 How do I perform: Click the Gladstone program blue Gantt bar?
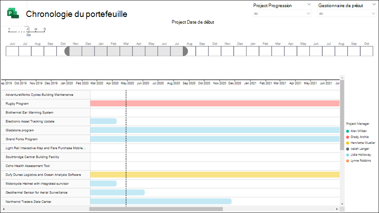[x=215, y=130]
